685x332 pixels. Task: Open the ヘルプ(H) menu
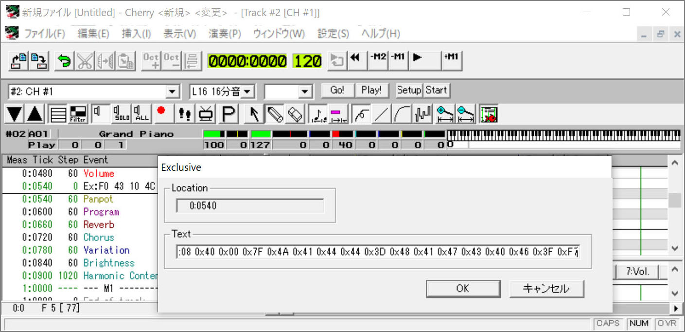click(x=381, y=34)
